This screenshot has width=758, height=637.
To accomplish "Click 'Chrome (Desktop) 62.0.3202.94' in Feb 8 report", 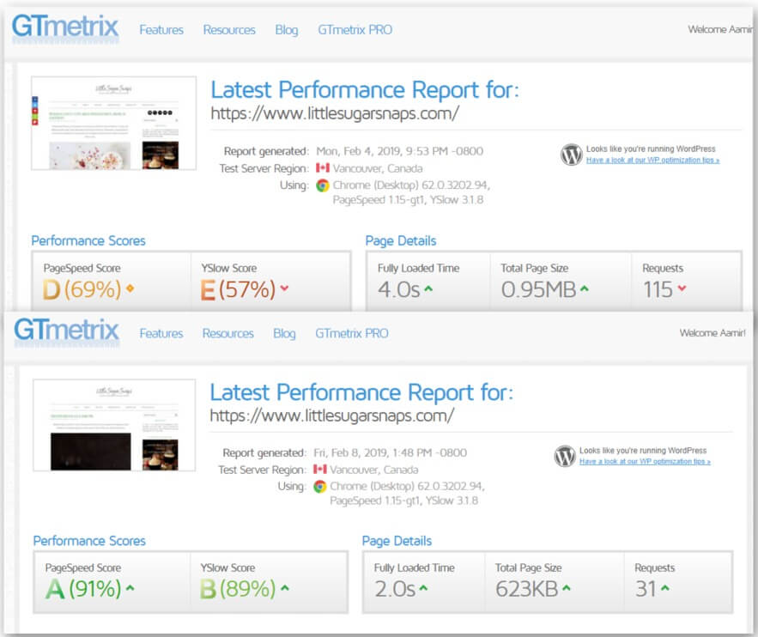I will 407,486.
